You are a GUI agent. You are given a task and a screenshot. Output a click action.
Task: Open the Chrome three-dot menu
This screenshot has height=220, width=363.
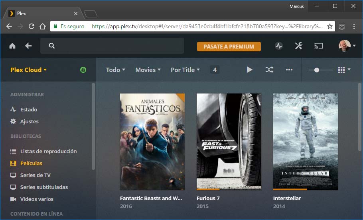tap(354, 26)
